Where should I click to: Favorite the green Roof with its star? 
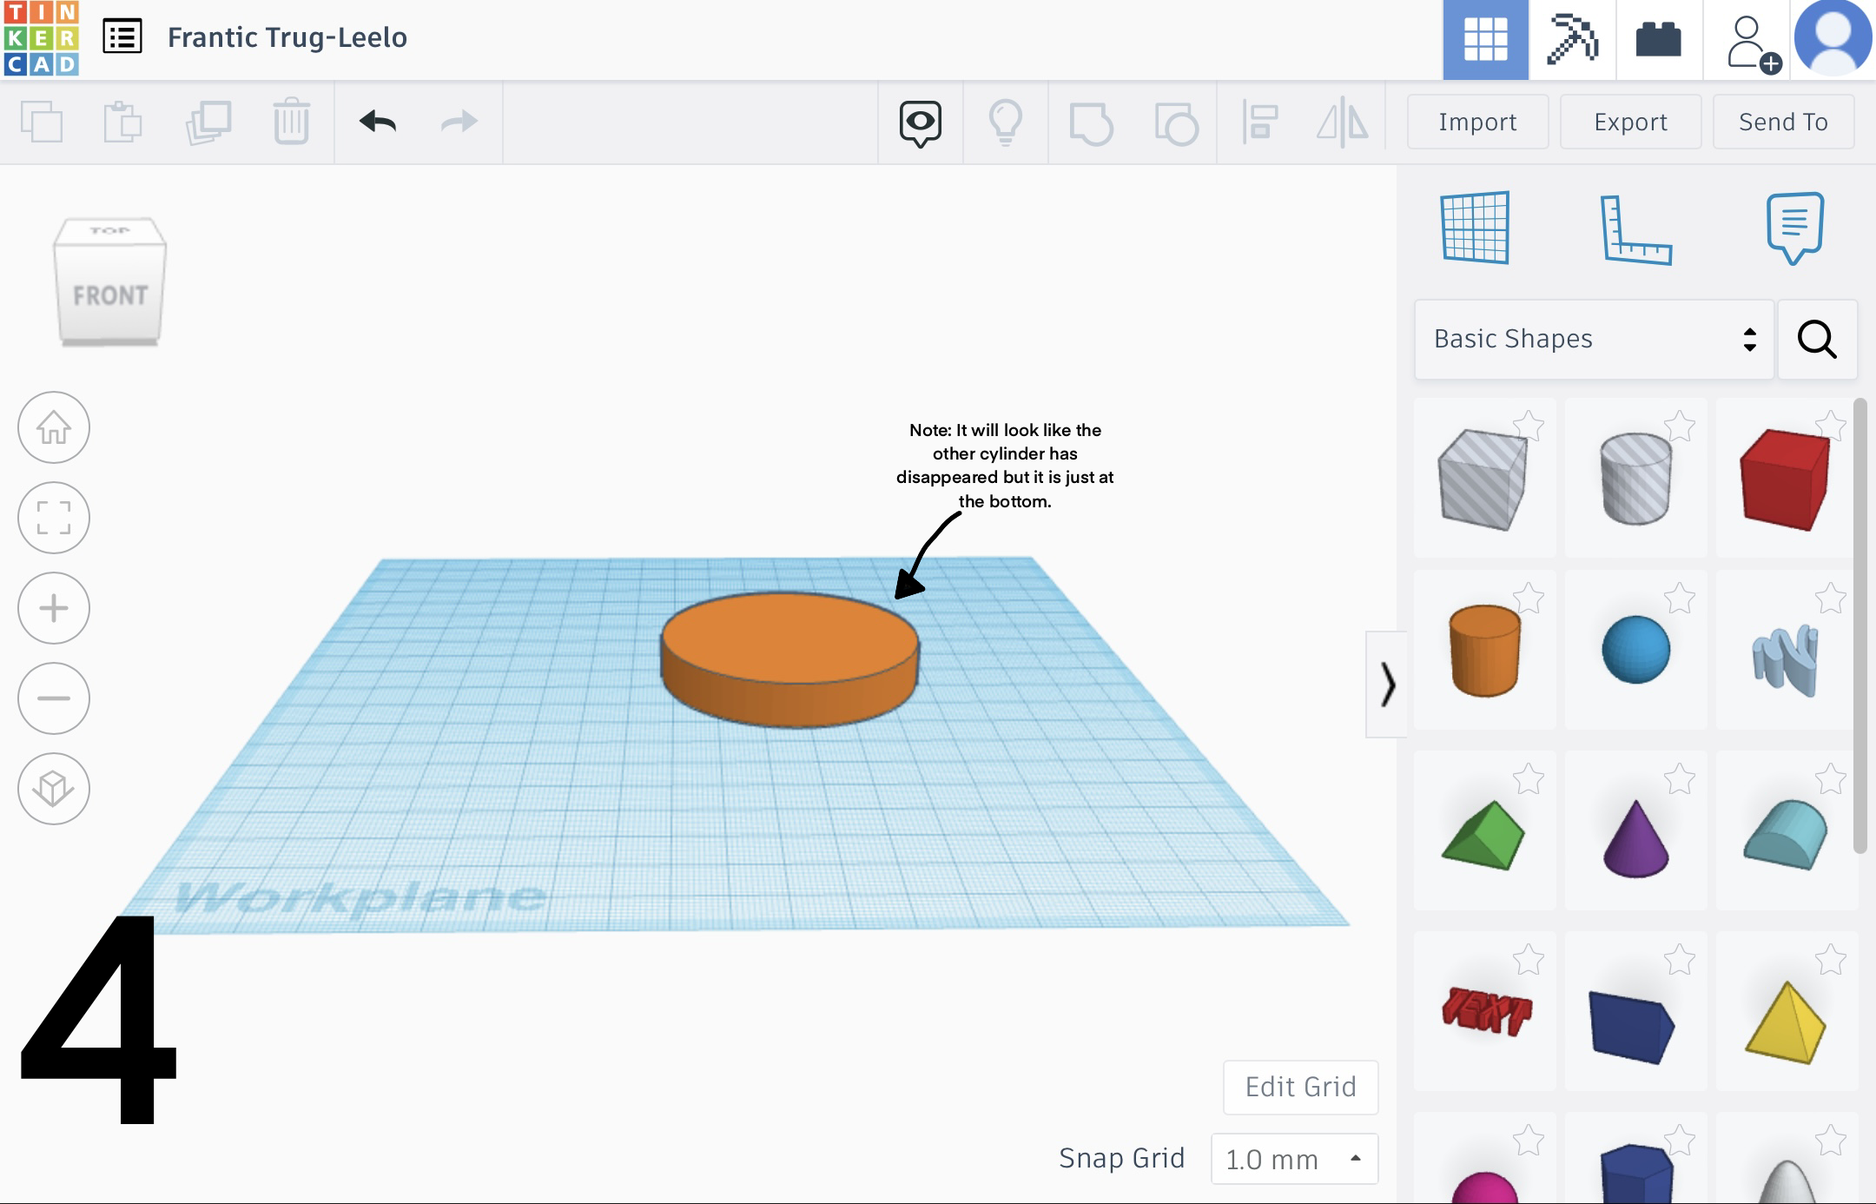pyautogui.click(x=1529, y=779)
